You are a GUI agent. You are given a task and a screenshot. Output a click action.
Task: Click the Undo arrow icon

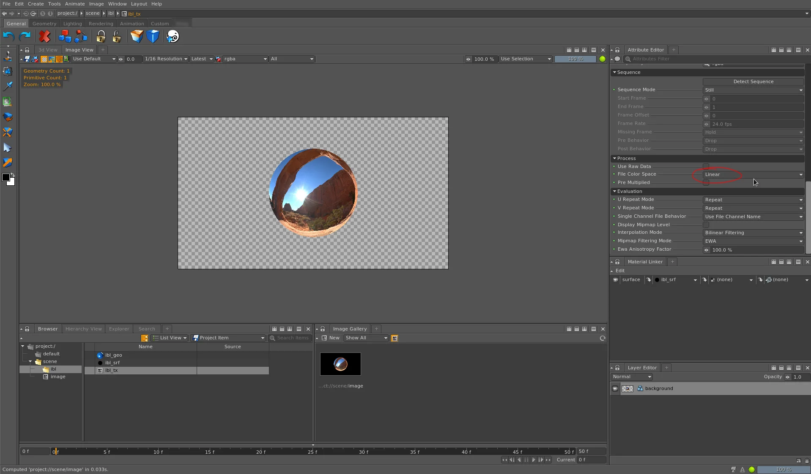8,36
